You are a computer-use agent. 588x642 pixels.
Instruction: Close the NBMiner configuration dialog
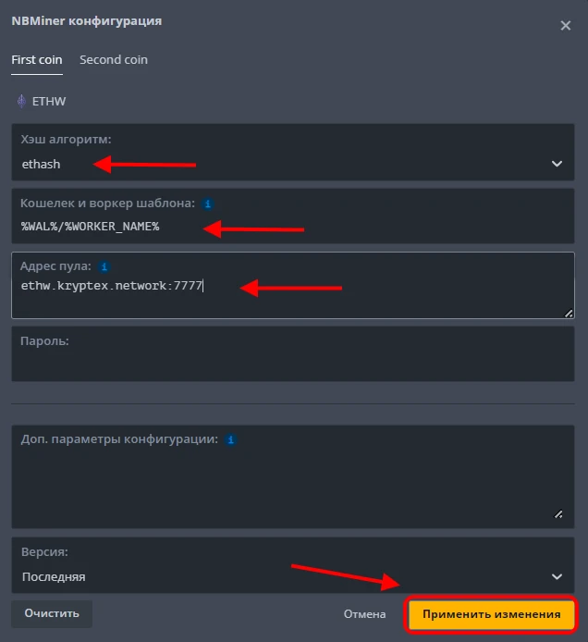pyautogui.click(x=566, y=26)
